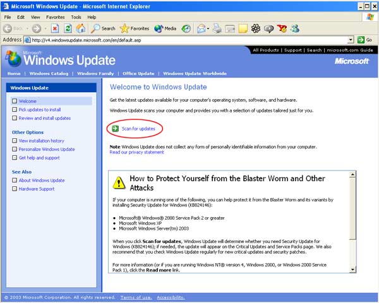Open the Search pane from the toolbar

(103, 28)
